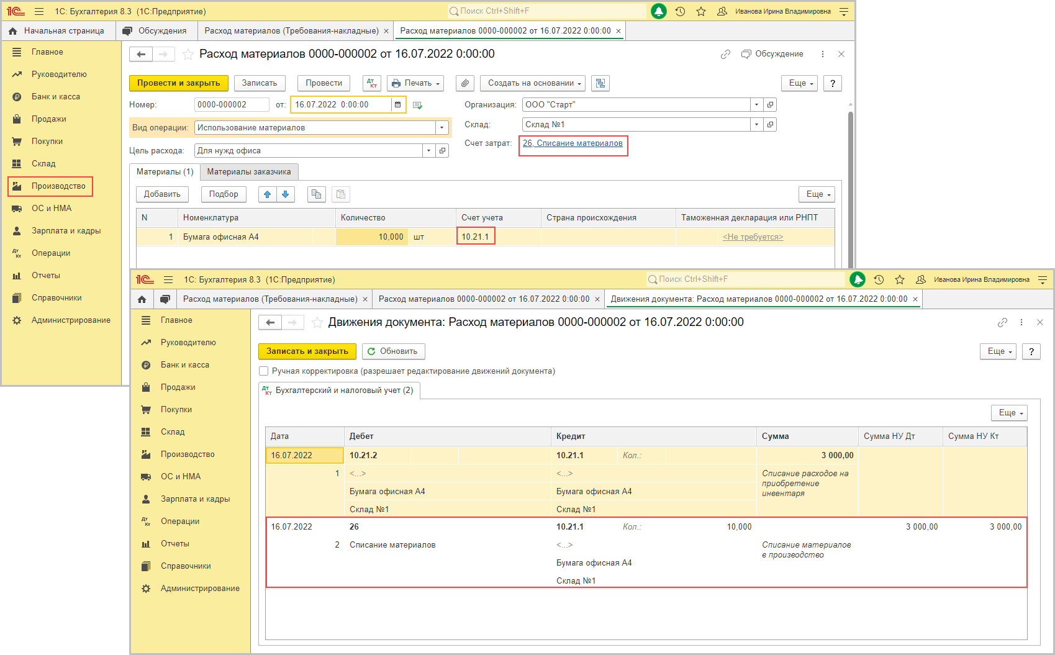This screenshot has height=655, width=1055.
Task: Open the Еще menu in the document command bar
Action: coord(800,83)
